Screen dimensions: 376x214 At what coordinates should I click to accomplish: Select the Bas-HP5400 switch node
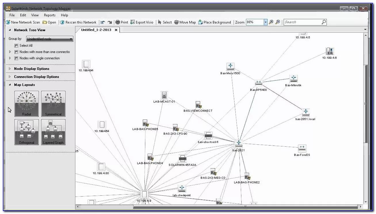258,83
